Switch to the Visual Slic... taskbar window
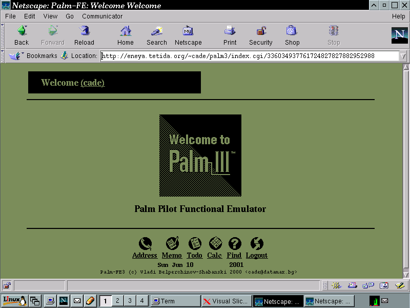Screen dimensions: 410x308 (x=227, y=301)
